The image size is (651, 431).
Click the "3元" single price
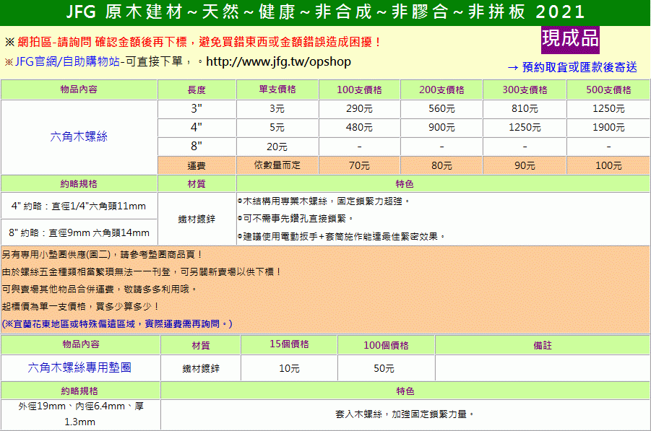pyautogui.click(x=277, y=109)
